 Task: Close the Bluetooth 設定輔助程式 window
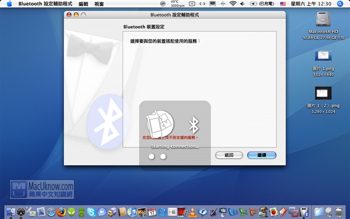click(x=69, y=14)
